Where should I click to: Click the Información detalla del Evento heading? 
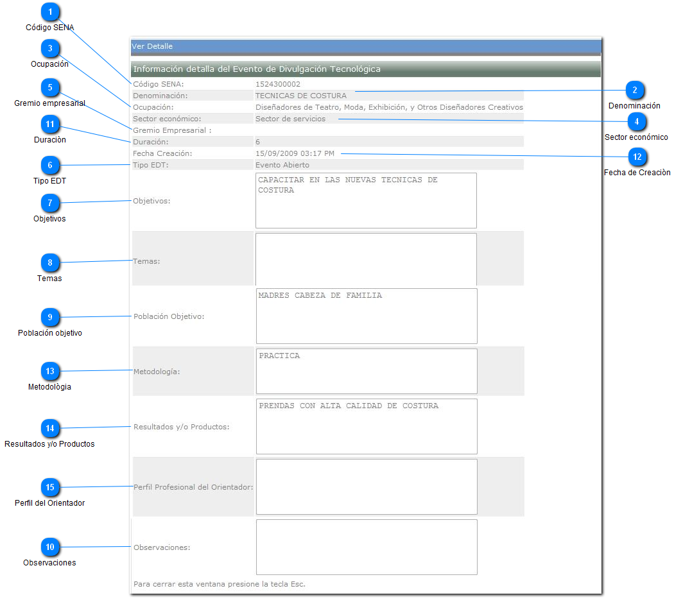(366, 69)
